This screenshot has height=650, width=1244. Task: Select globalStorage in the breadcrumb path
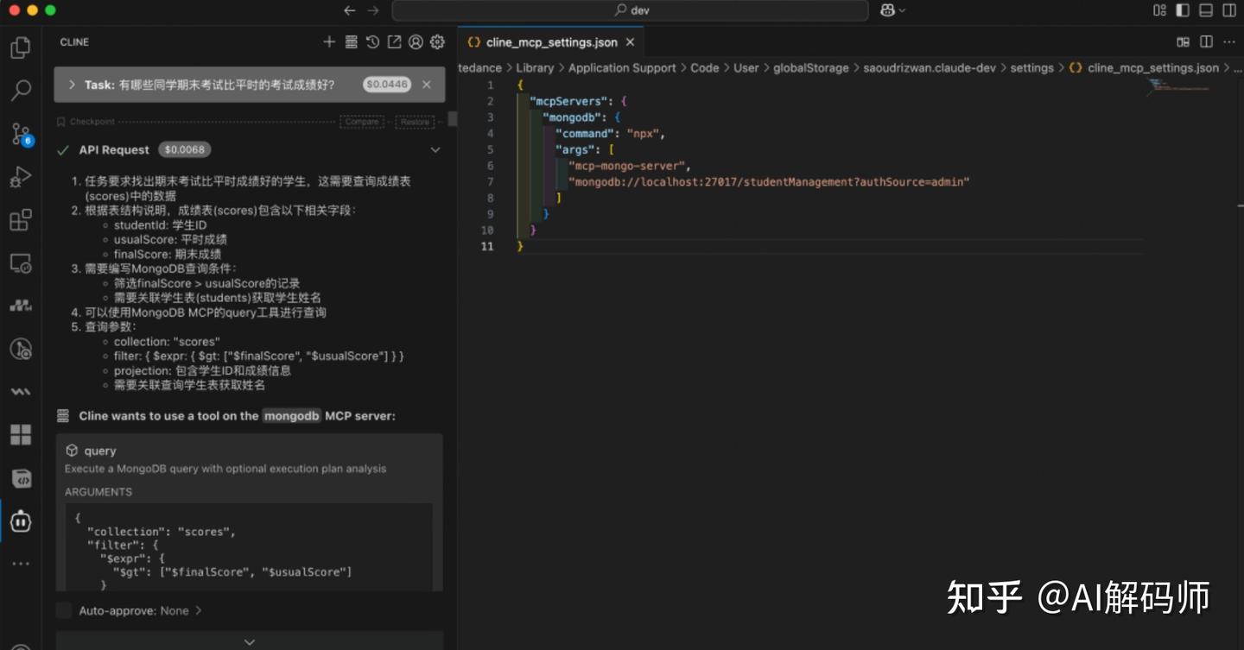point(810,67)
